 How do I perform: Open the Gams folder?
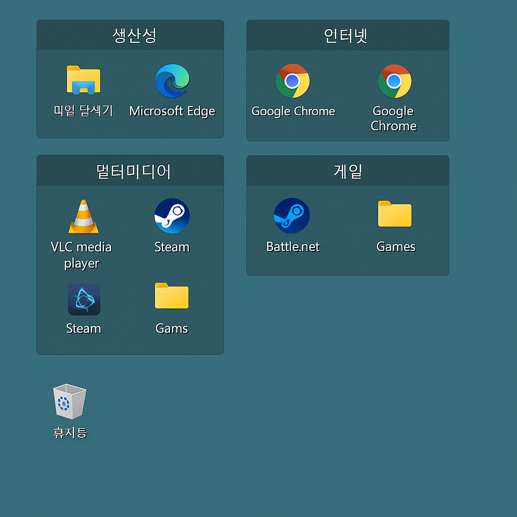point(172,296)
